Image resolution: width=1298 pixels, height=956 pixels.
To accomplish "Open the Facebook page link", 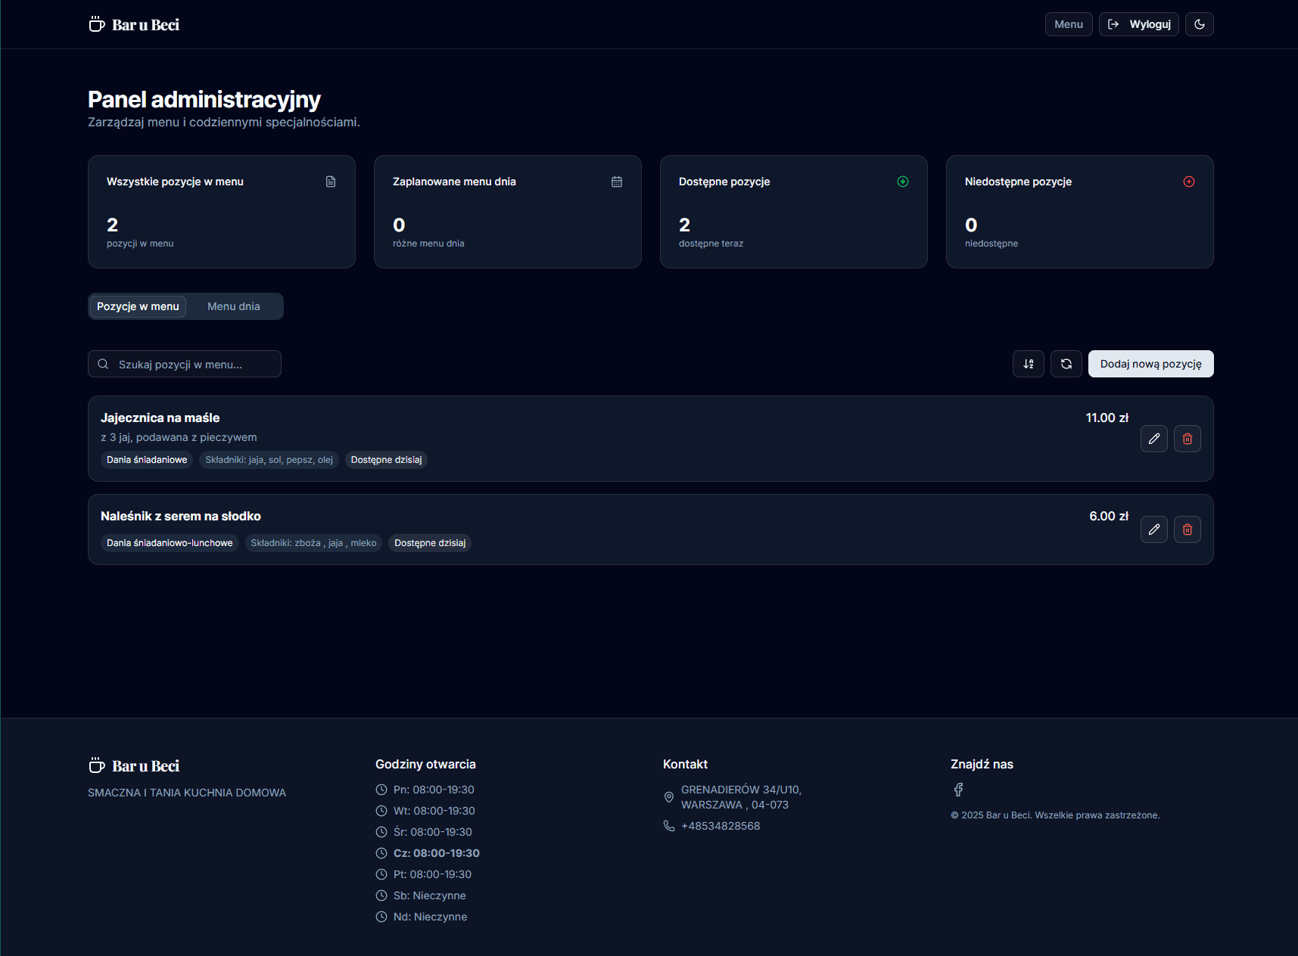I will (958, 790).
